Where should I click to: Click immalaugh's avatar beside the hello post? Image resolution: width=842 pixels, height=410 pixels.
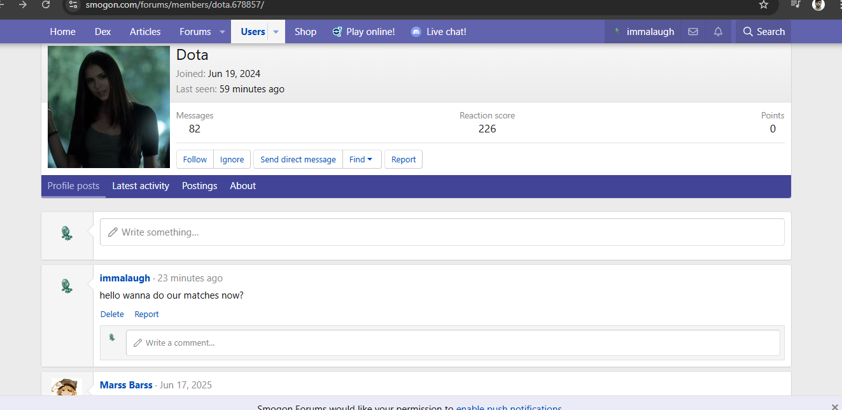[x=67, y=286]
